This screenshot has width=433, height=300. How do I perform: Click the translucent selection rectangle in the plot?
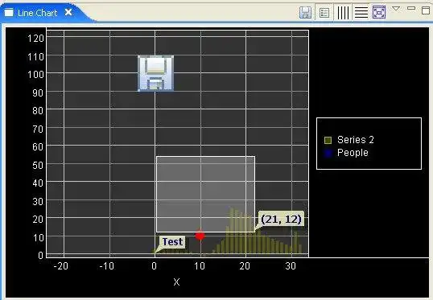205,195
